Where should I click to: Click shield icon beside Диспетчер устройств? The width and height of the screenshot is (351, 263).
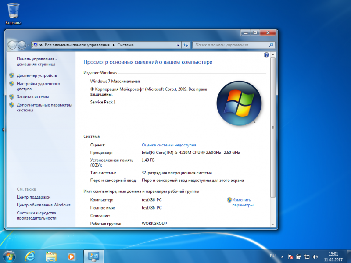coord(12,75)
